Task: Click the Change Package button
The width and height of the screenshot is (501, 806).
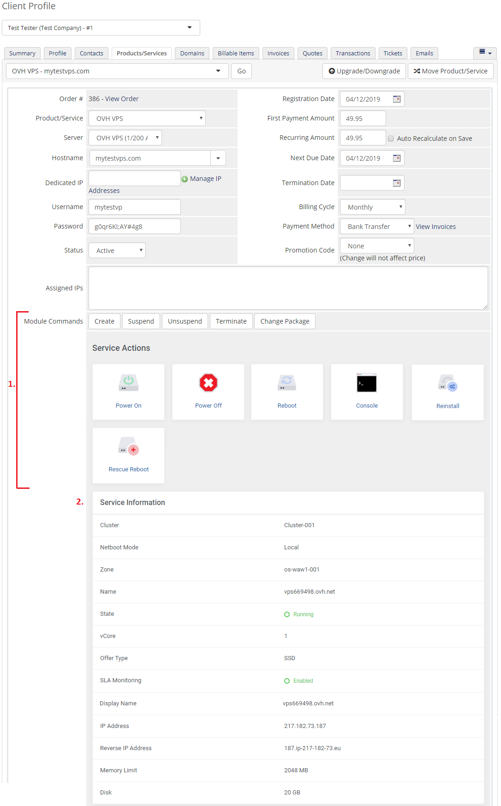Action: click(285, 321)
